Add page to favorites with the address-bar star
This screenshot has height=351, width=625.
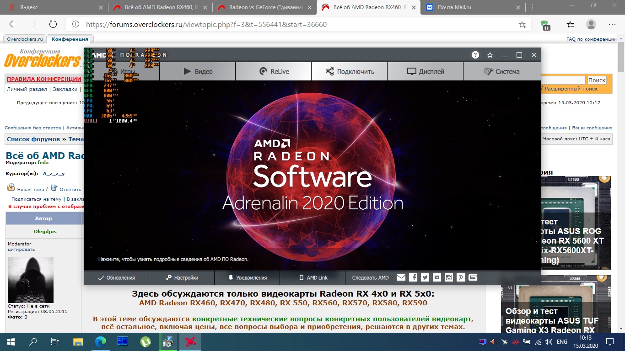[522, 24]
